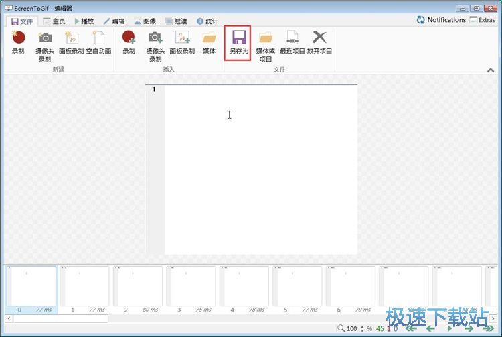Viewport: 502px width, 337px height.
Task: Select frame 6 thumbnail (79 ms)
Action: (350, 289)
